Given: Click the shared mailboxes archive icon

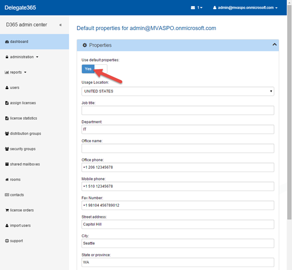Looking at the screenshot, I should [x=7, y=164].
